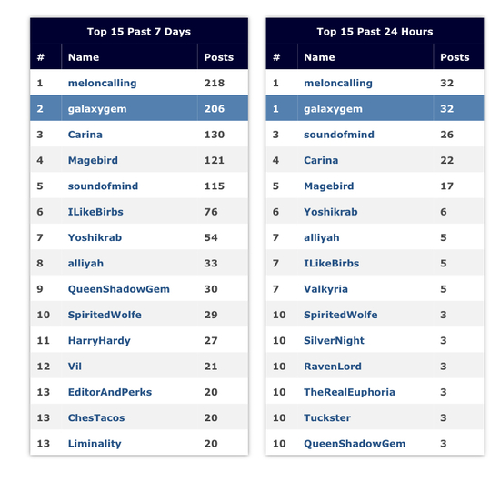Image resolution: width=490 pixels, height=482 pixels.
Task: Select SilverNight user link
Action: coord(334,341)
